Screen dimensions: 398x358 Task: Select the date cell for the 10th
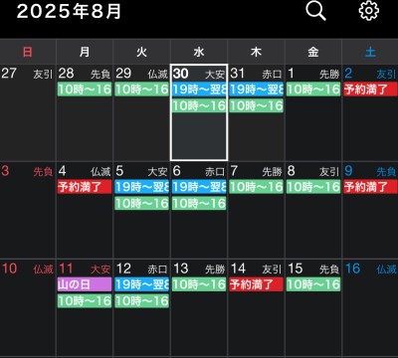28,308
